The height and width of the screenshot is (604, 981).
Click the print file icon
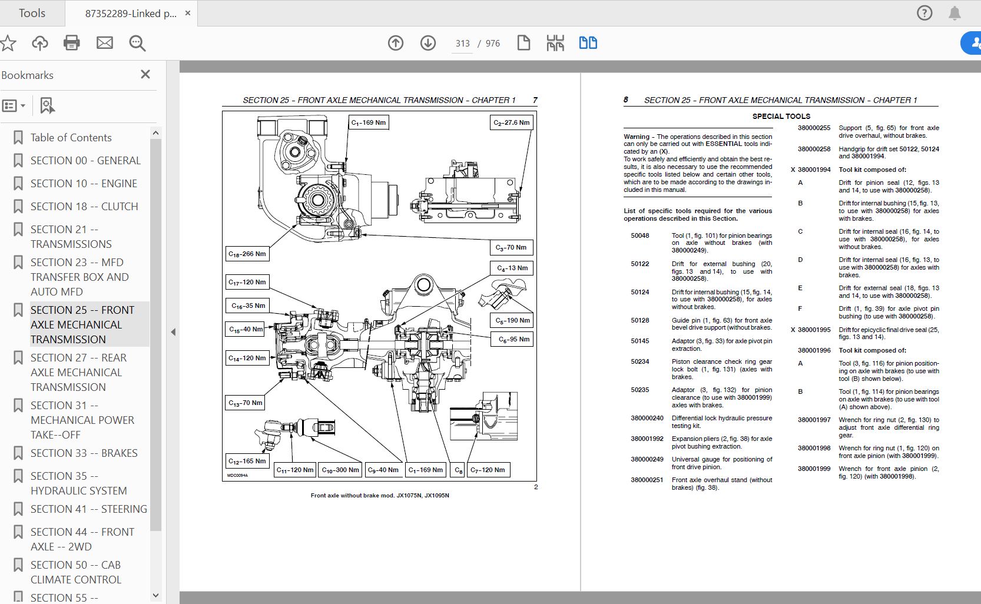(72, 43)
